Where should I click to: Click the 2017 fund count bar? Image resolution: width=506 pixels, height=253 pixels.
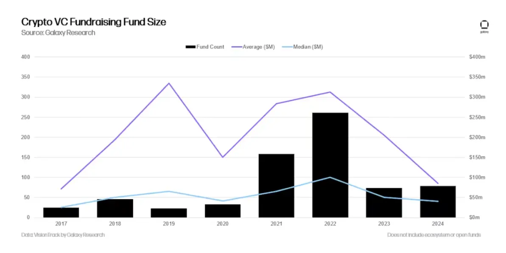[x=61, y=212]
